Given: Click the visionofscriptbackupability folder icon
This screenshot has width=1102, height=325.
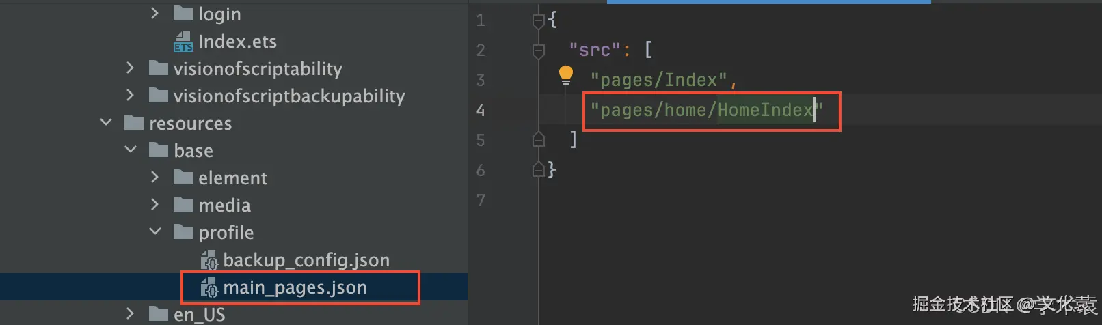Looking at the screenshot, I should (x=158, y=96).
